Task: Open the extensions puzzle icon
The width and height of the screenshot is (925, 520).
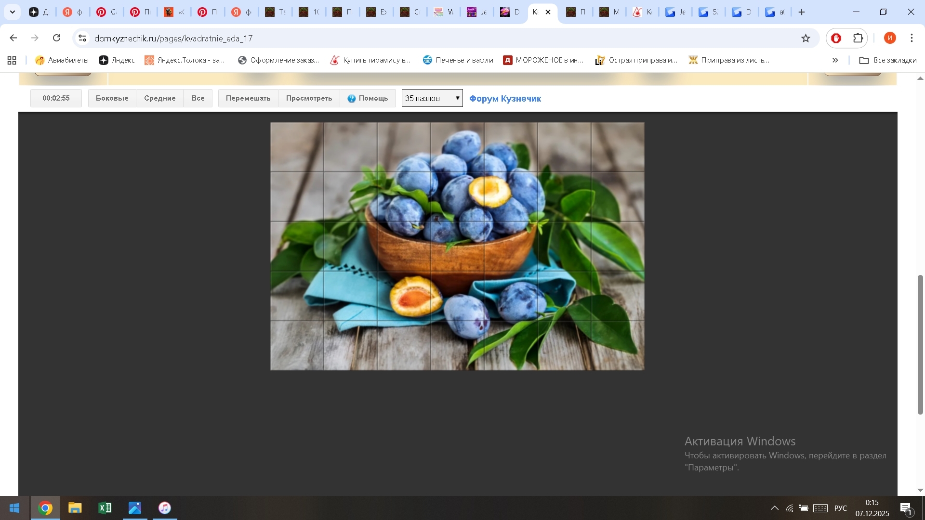Action: tap(858, 38)
